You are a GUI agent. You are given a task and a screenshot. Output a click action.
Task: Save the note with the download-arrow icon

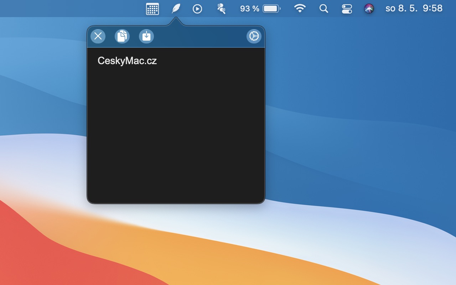click(x=146, y=36)
